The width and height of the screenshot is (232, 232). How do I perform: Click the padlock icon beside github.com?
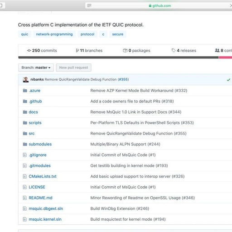(150, 5)
